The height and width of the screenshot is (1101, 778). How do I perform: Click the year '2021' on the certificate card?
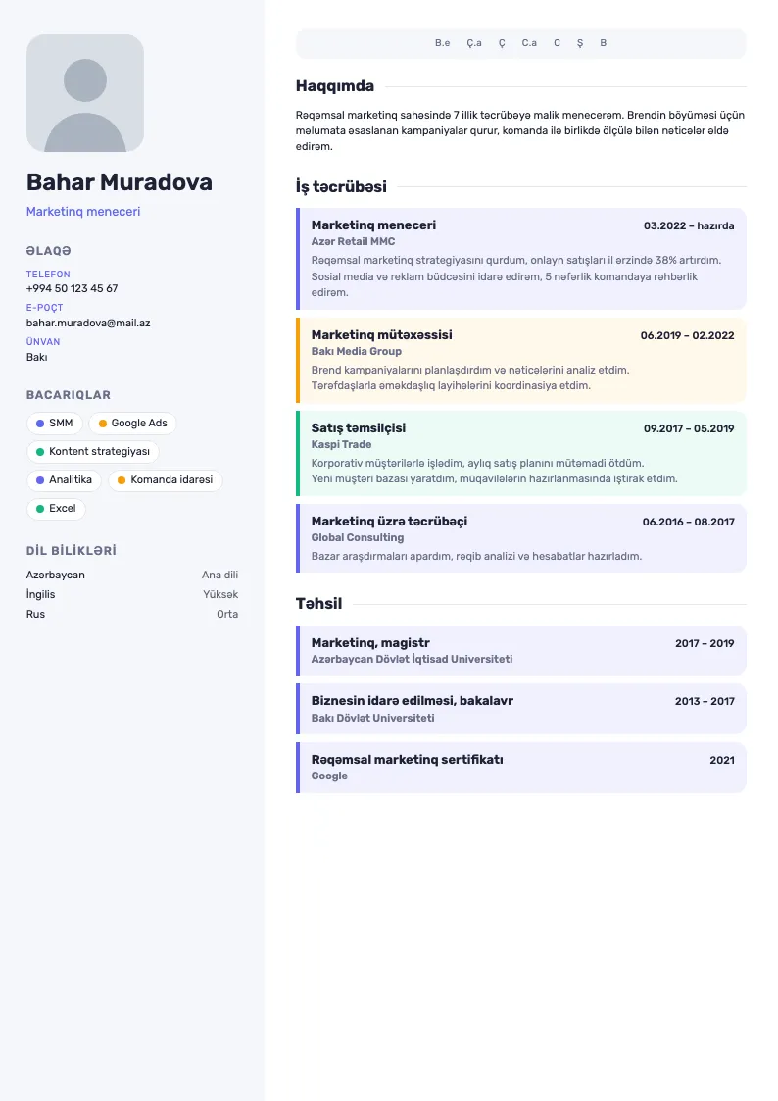pos(722,760)
